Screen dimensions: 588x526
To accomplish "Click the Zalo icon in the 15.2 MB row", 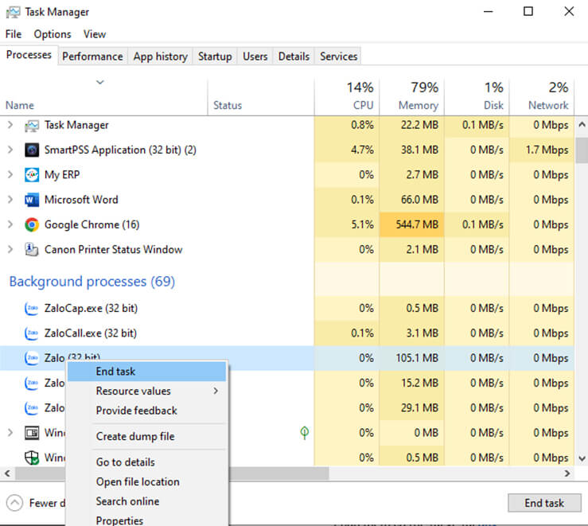I will pyautogui.click(x=32, y=383).
